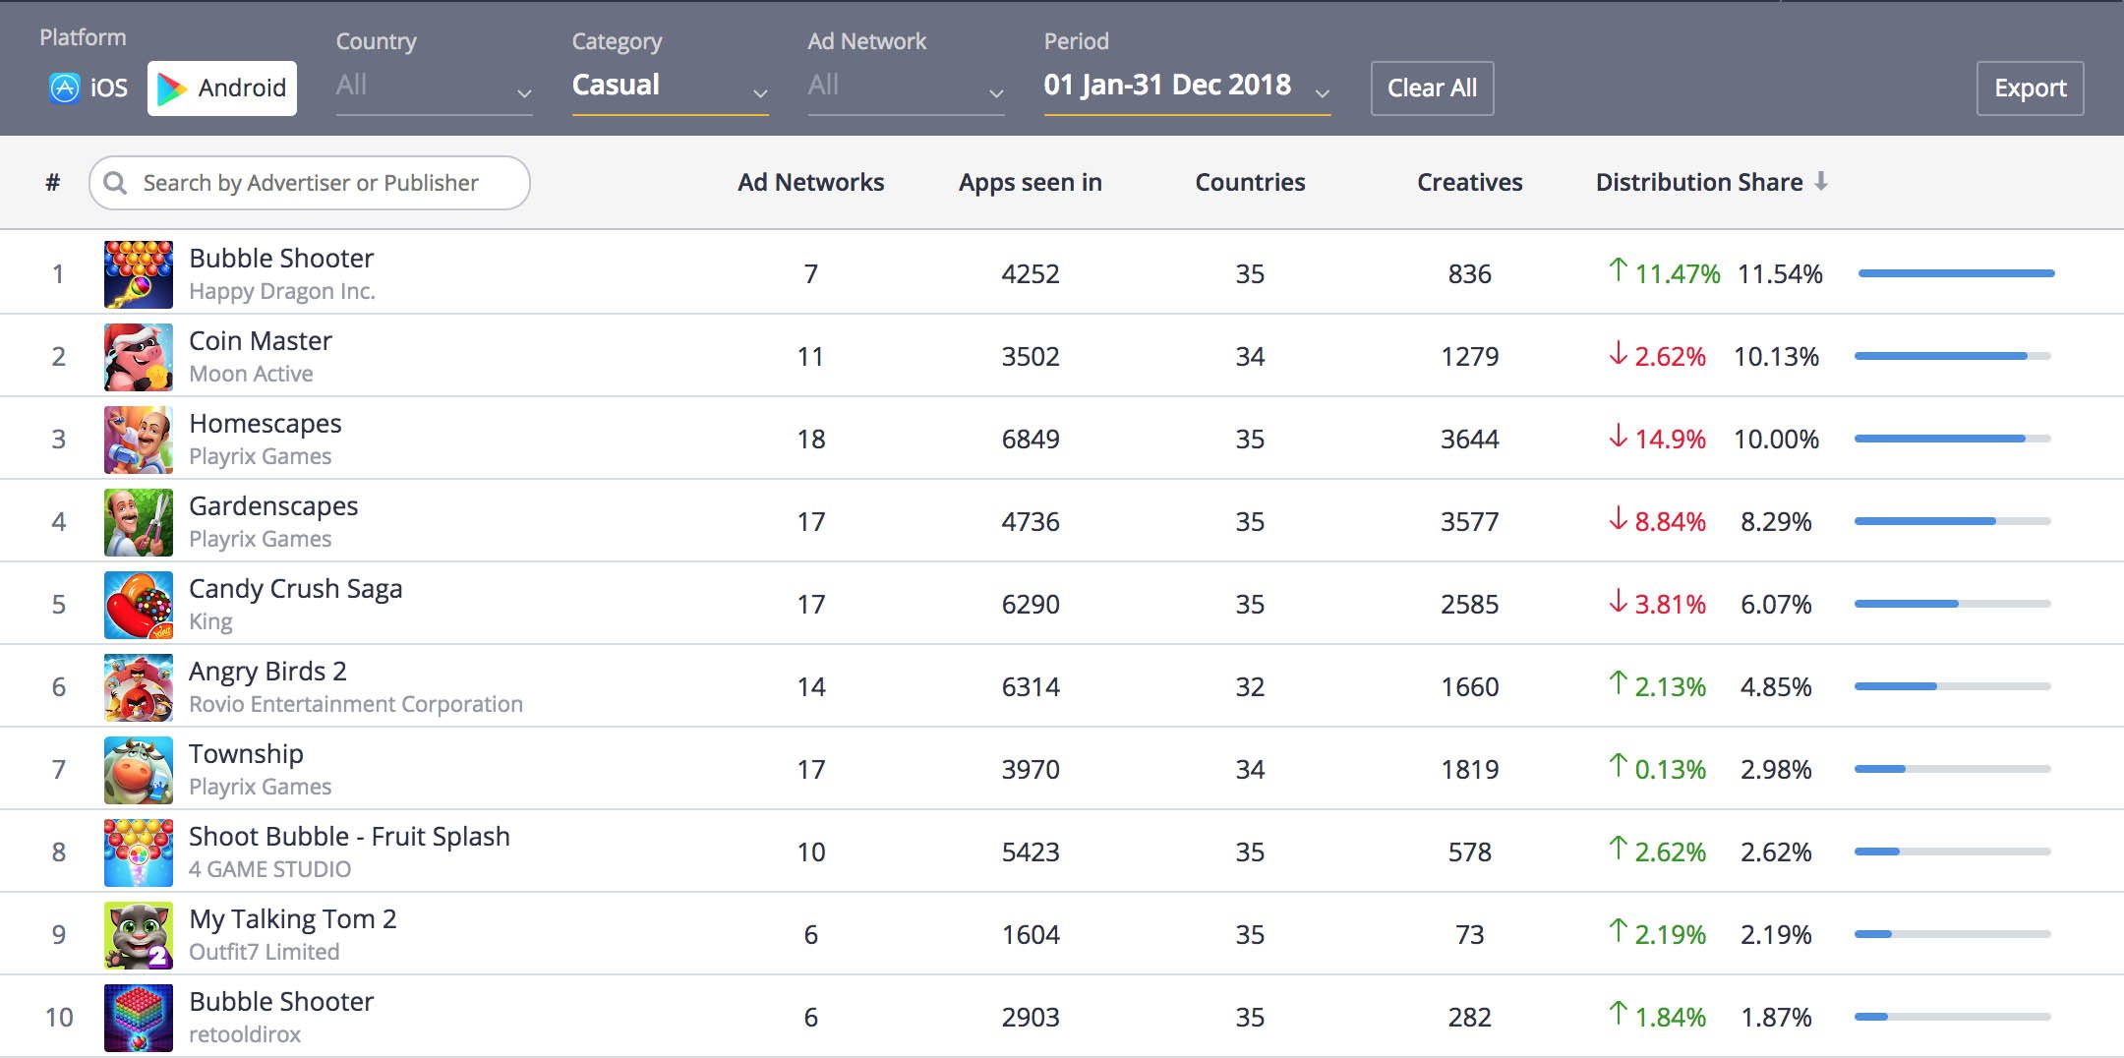Click the 4.85% share bar for Angry Birds 2
The image size is (2124, 1058).
coord(1953,686)
